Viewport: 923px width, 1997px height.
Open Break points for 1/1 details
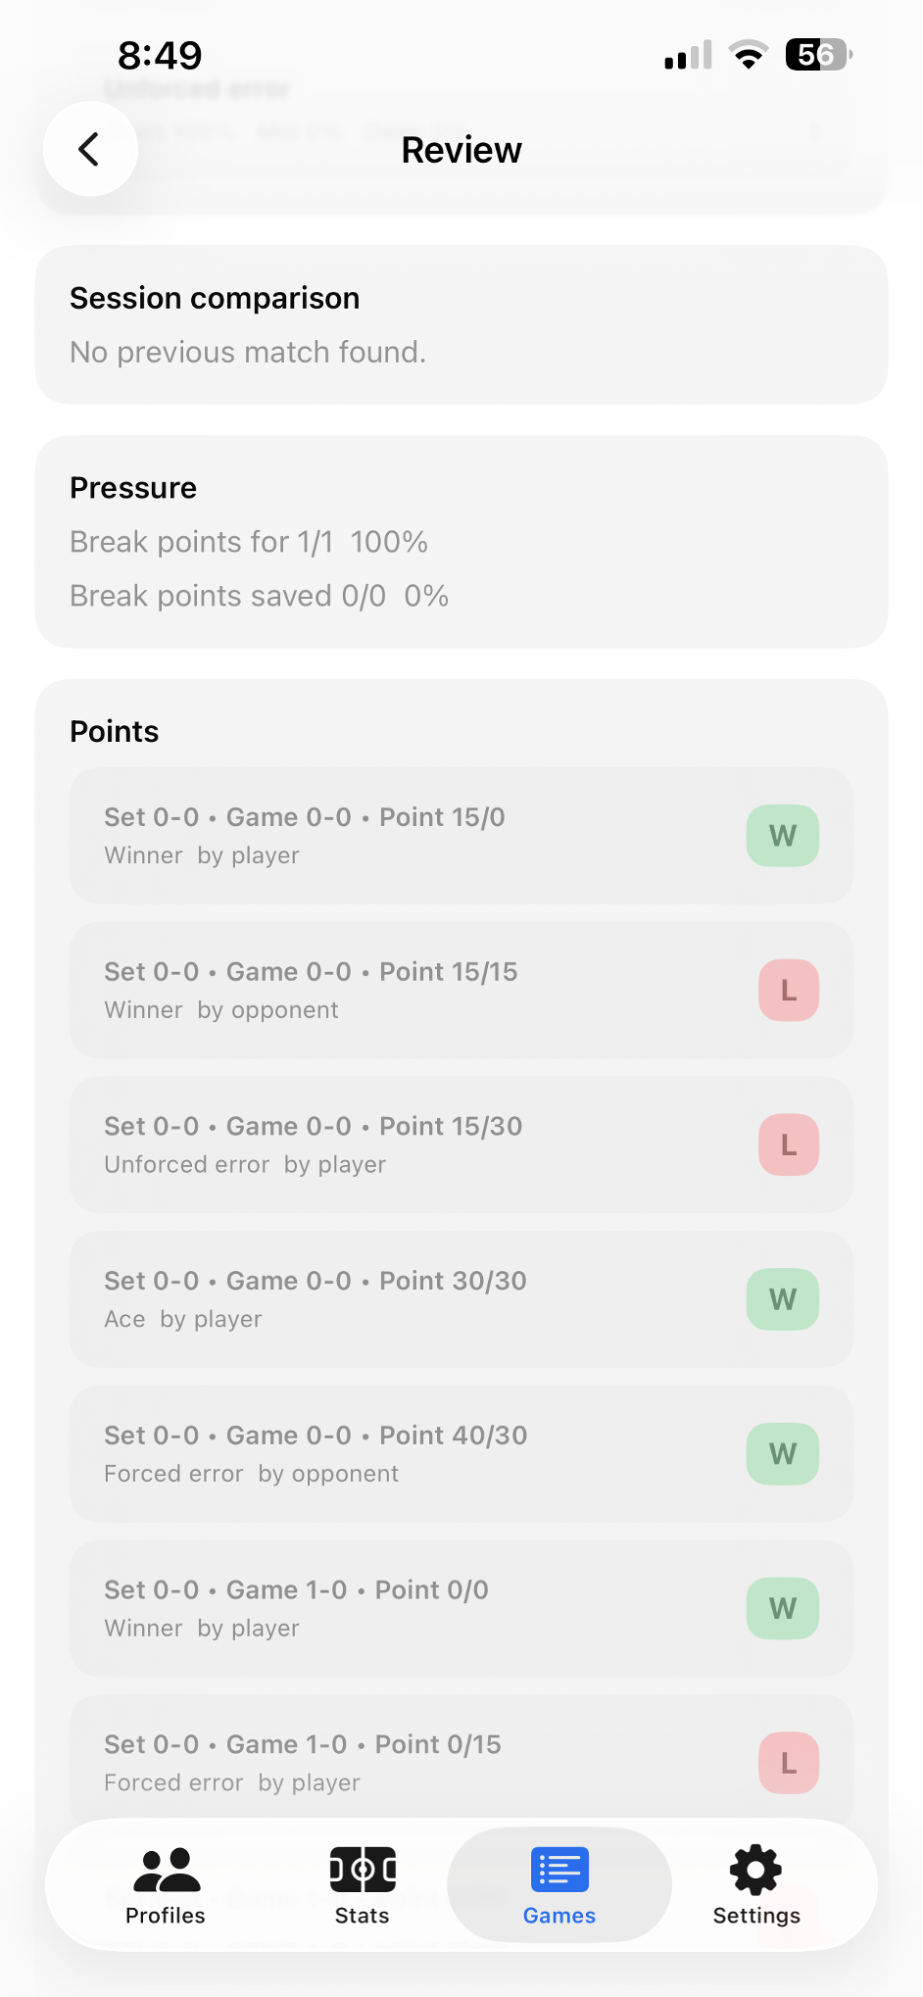248,541
